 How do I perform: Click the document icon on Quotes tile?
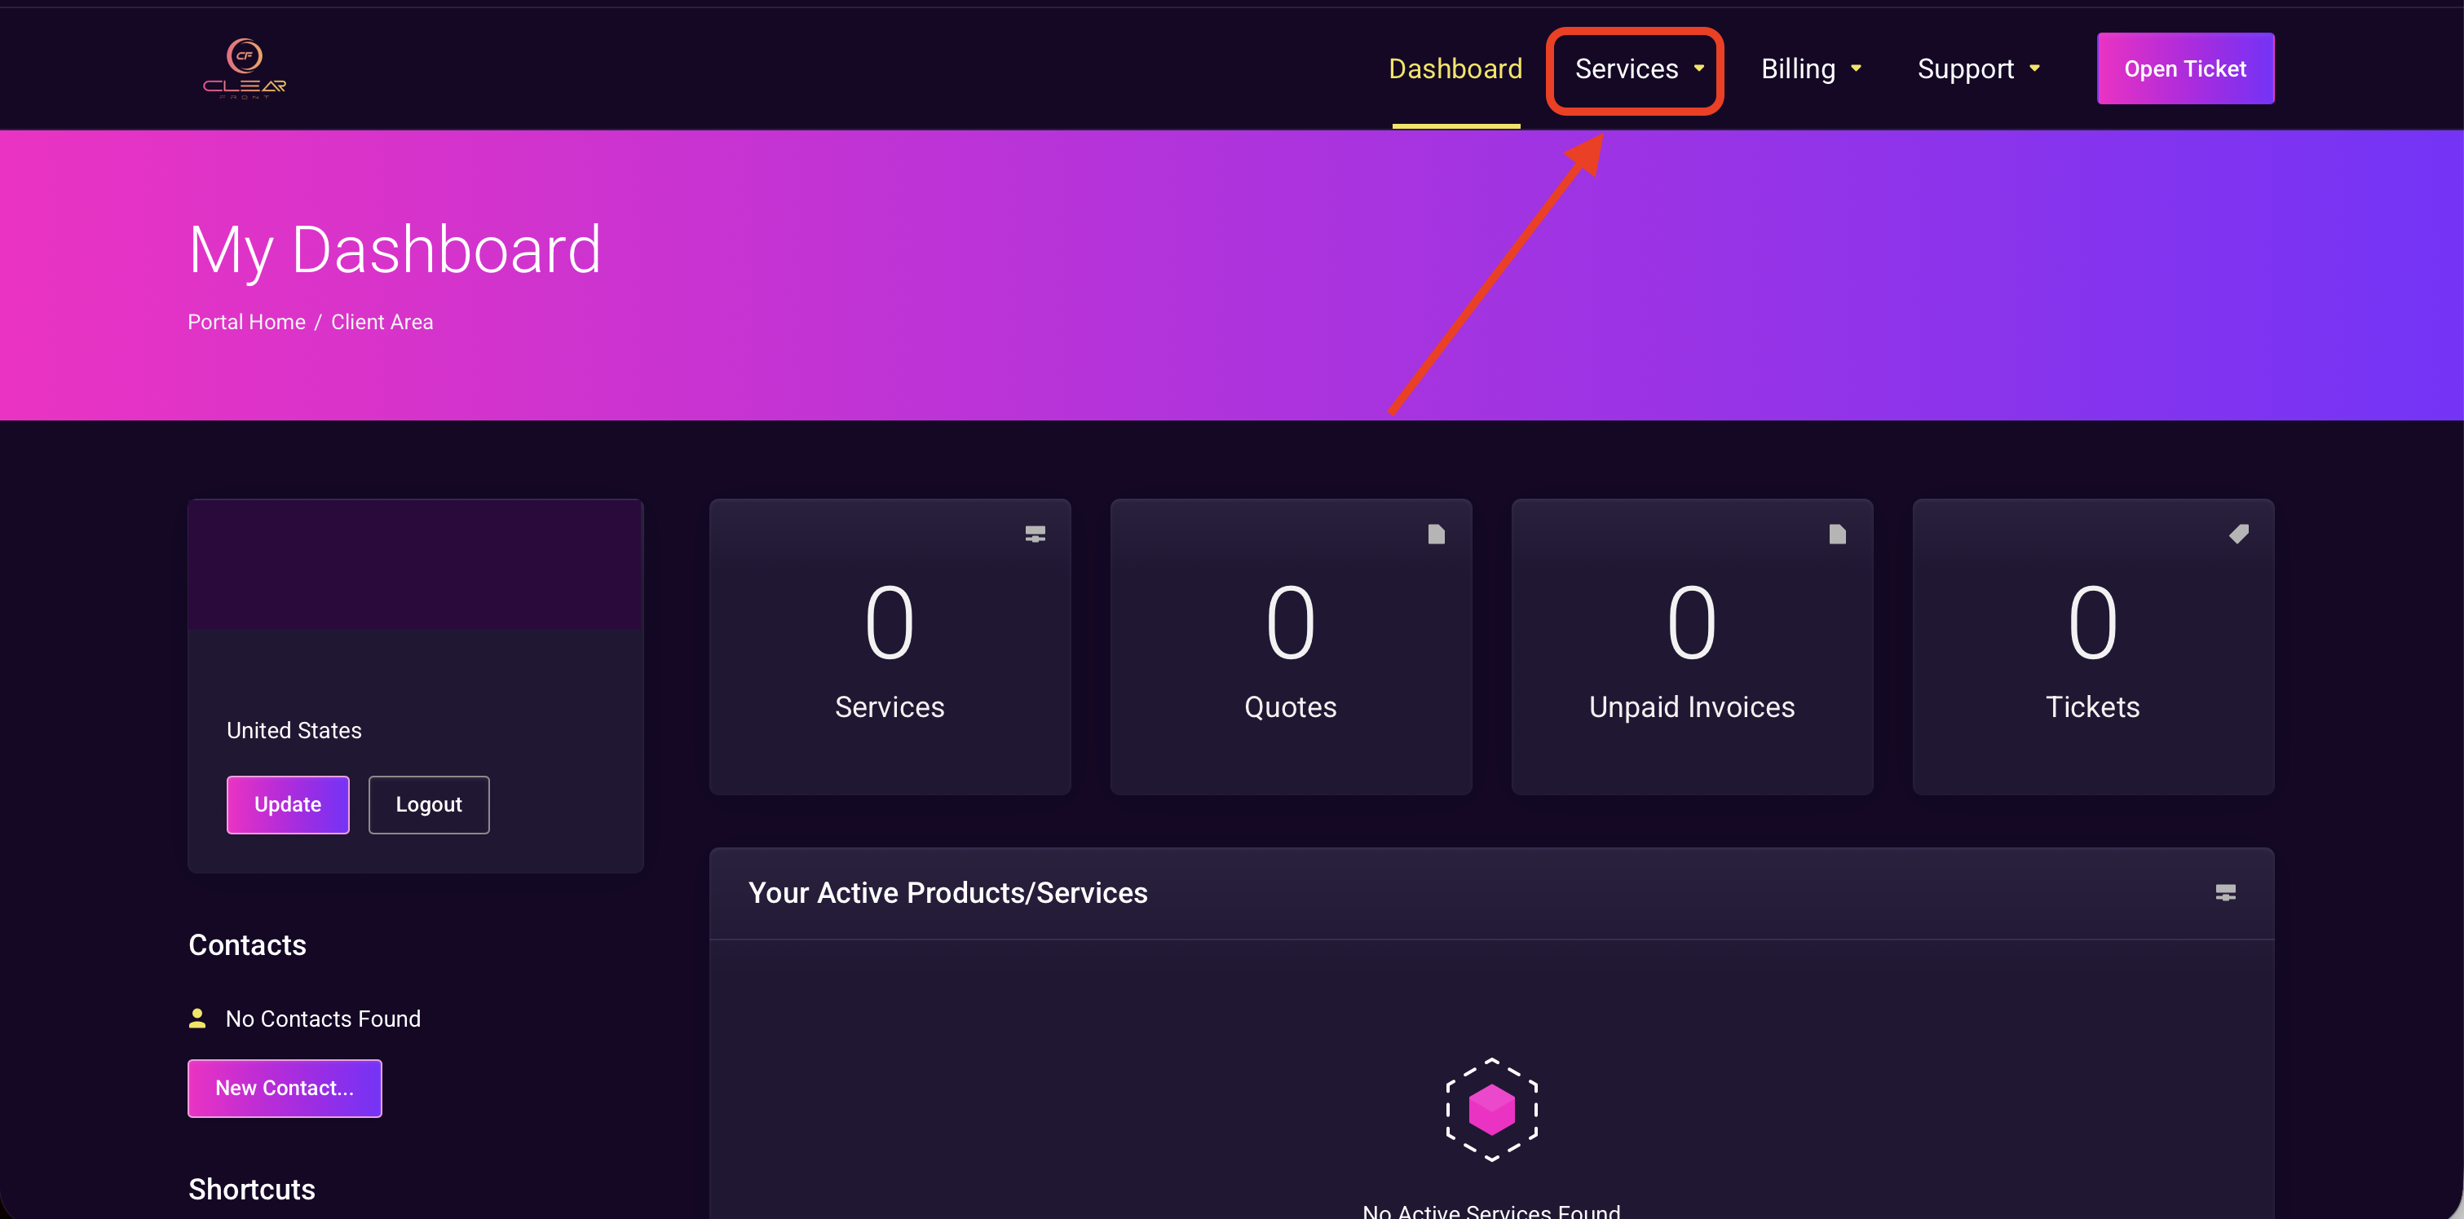[1436, 534]
